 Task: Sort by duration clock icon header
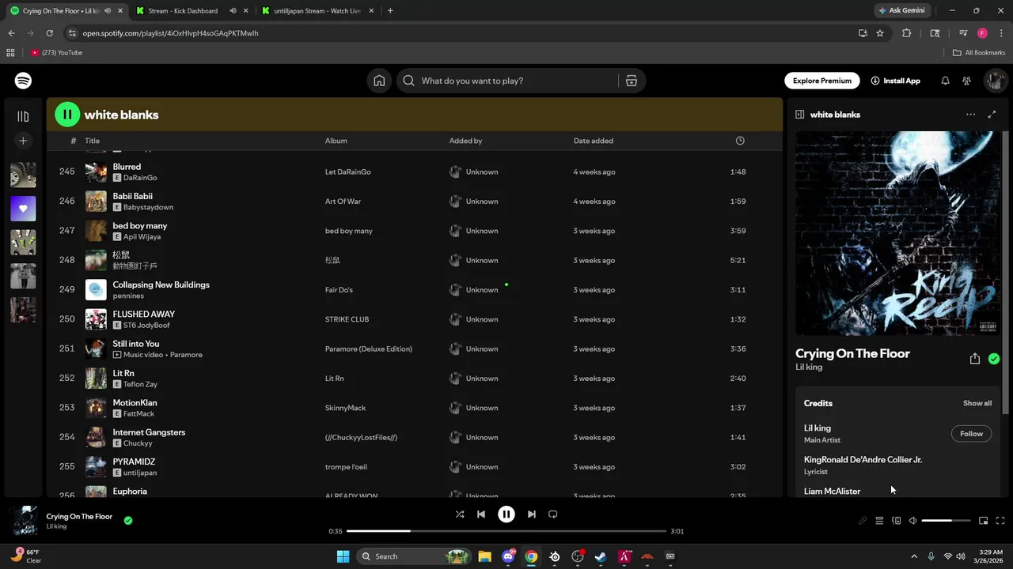click(740, 141)
